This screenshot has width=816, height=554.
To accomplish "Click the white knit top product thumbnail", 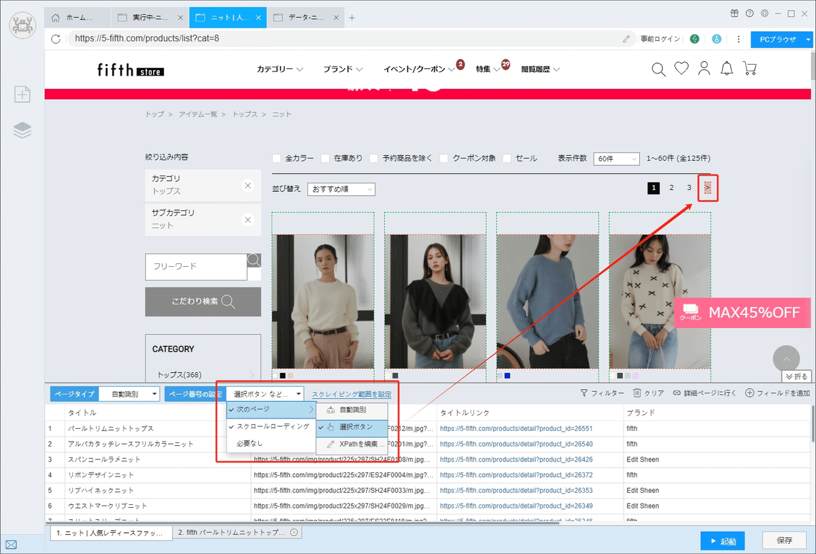I will (323, 302).
